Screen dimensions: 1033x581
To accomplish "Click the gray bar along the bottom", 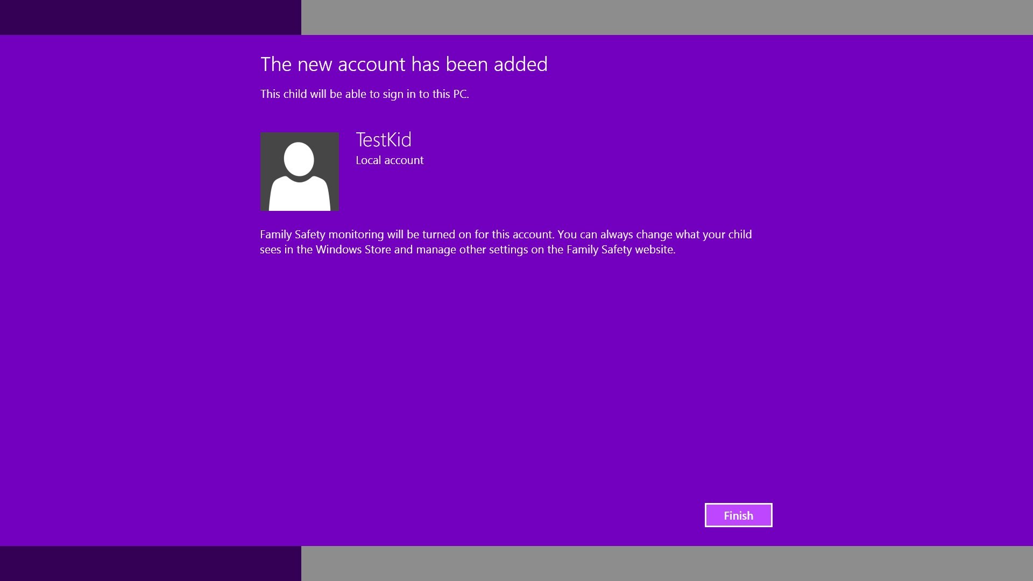I will (667, 564).
